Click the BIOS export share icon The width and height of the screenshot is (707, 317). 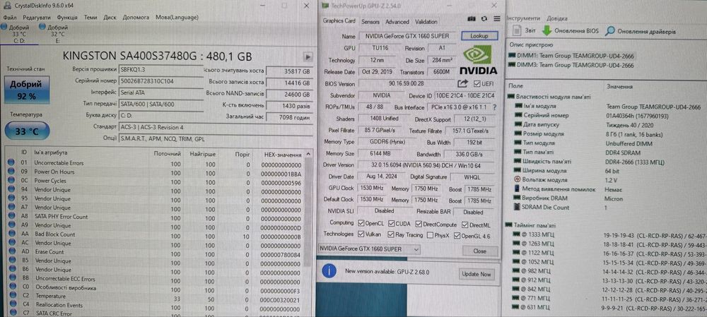coord(462,83)
